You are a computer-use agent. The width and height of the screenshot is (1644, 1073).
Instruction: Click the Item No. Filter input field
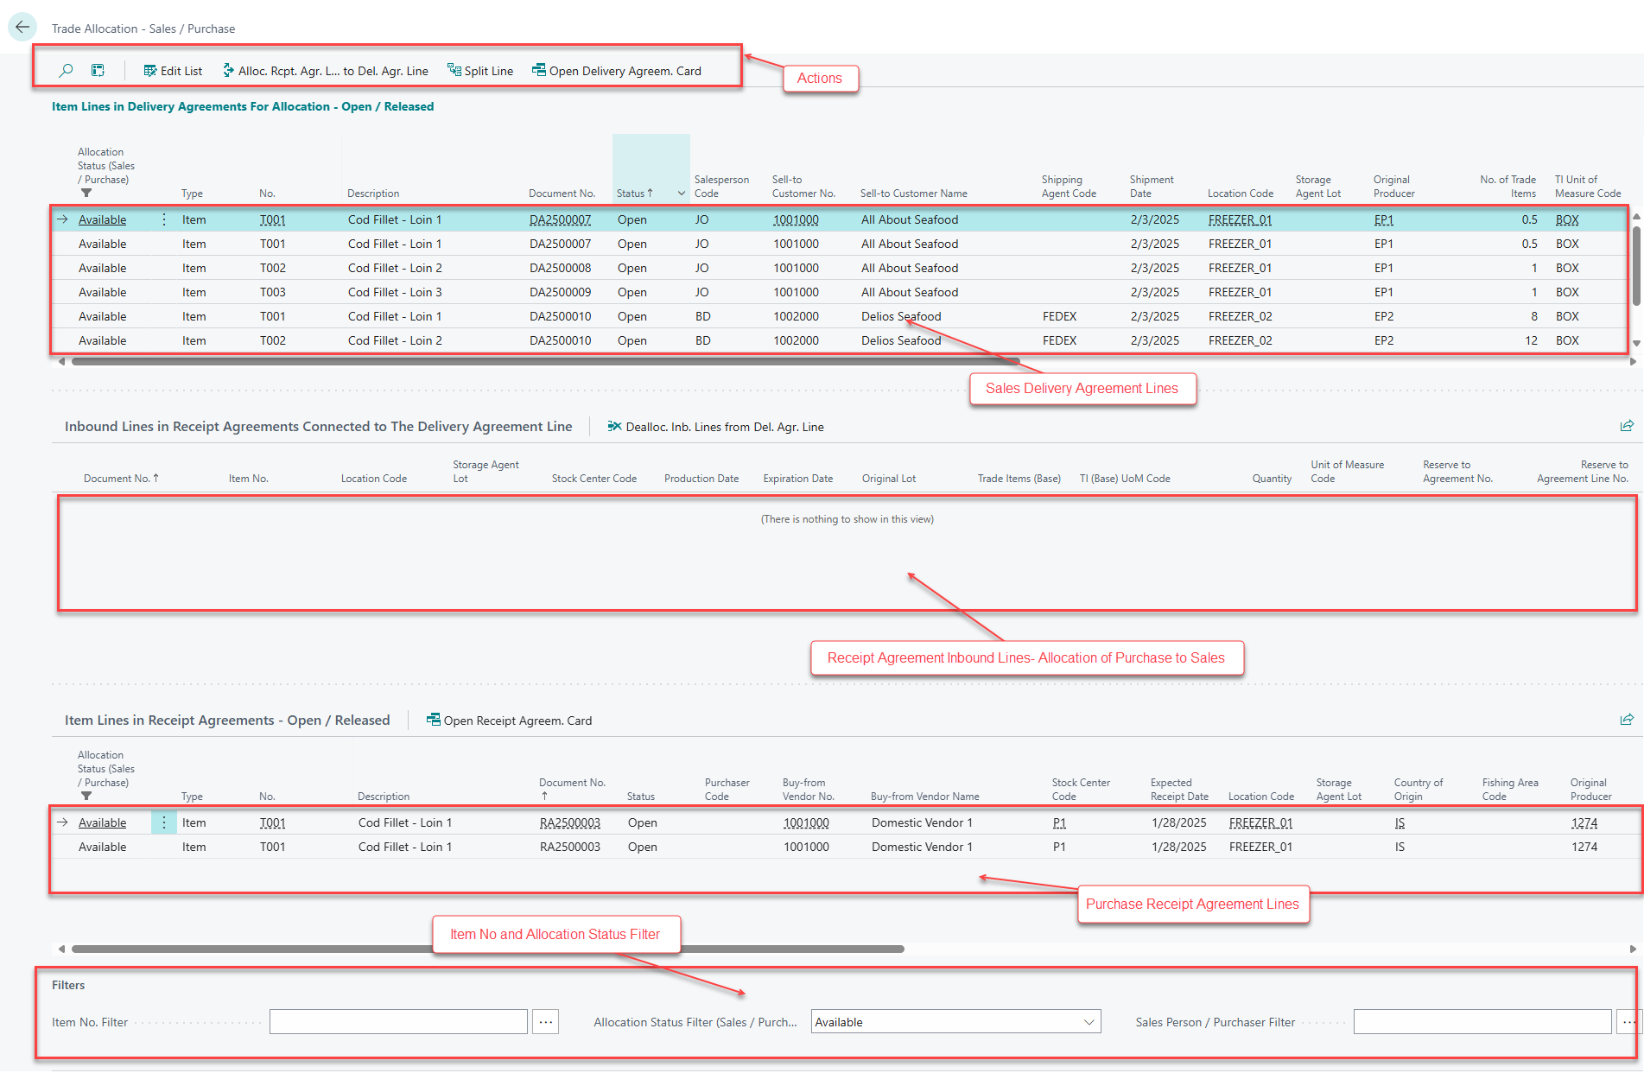click(398, 1022)
